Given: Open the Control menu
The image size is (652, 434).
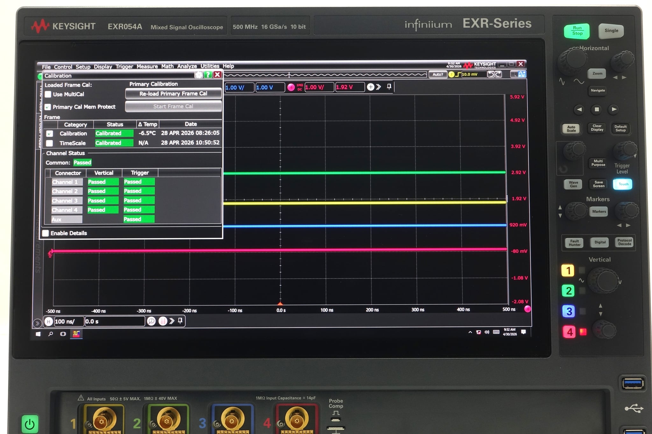Looking at the screenshot, I should (63, 67).
